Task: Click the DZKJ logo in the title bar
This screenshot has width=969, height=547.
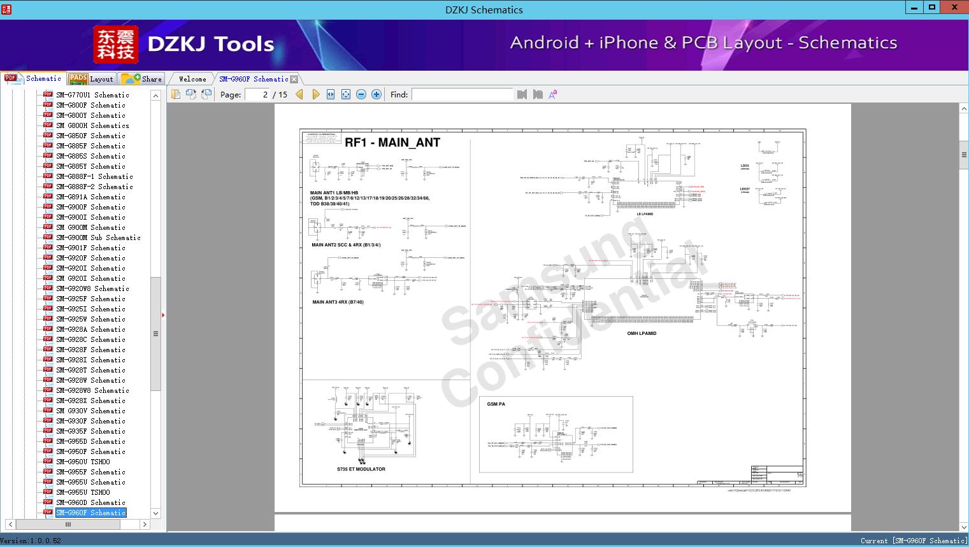Action: click(6, 9)
